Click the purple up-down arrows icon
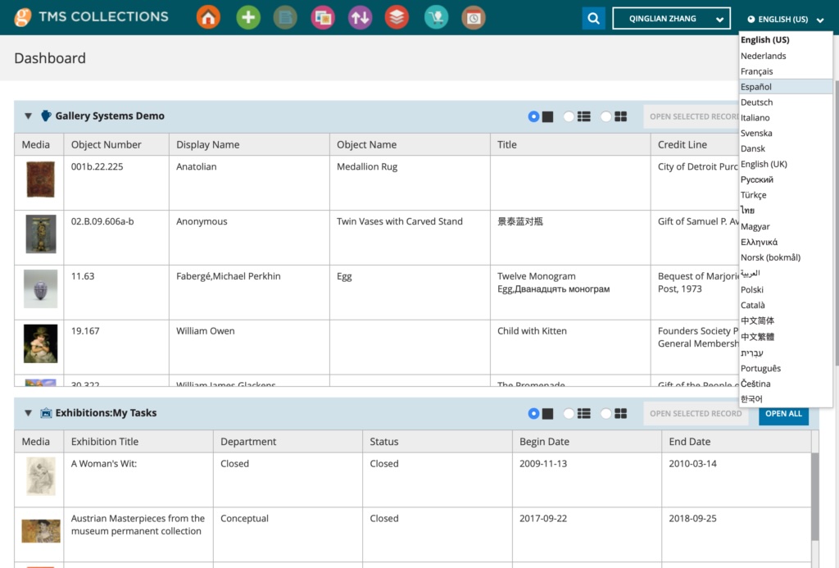 (x=361, y=18)
